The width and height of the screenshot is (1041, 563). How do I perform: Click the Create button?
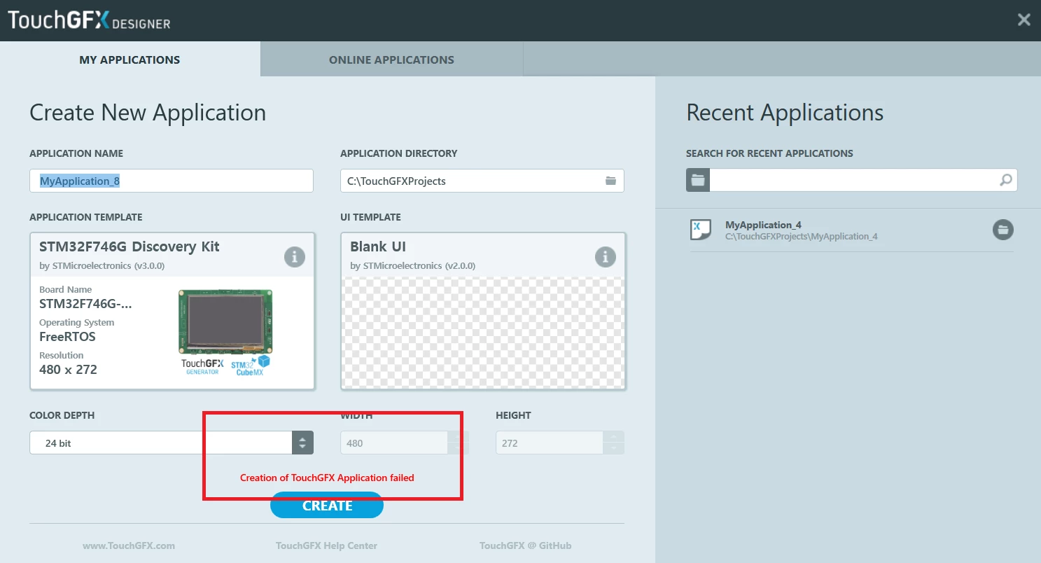click(327, 505)
